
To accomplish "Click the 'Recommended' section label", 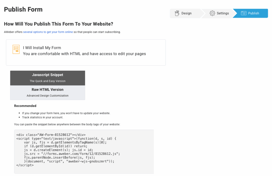I will coord(25,106).
